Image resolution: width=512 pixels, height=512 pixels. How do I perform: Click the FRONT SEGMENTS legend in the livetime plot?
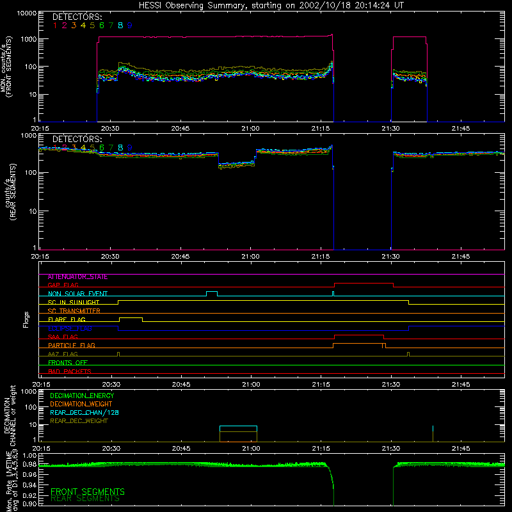[88, 492]
